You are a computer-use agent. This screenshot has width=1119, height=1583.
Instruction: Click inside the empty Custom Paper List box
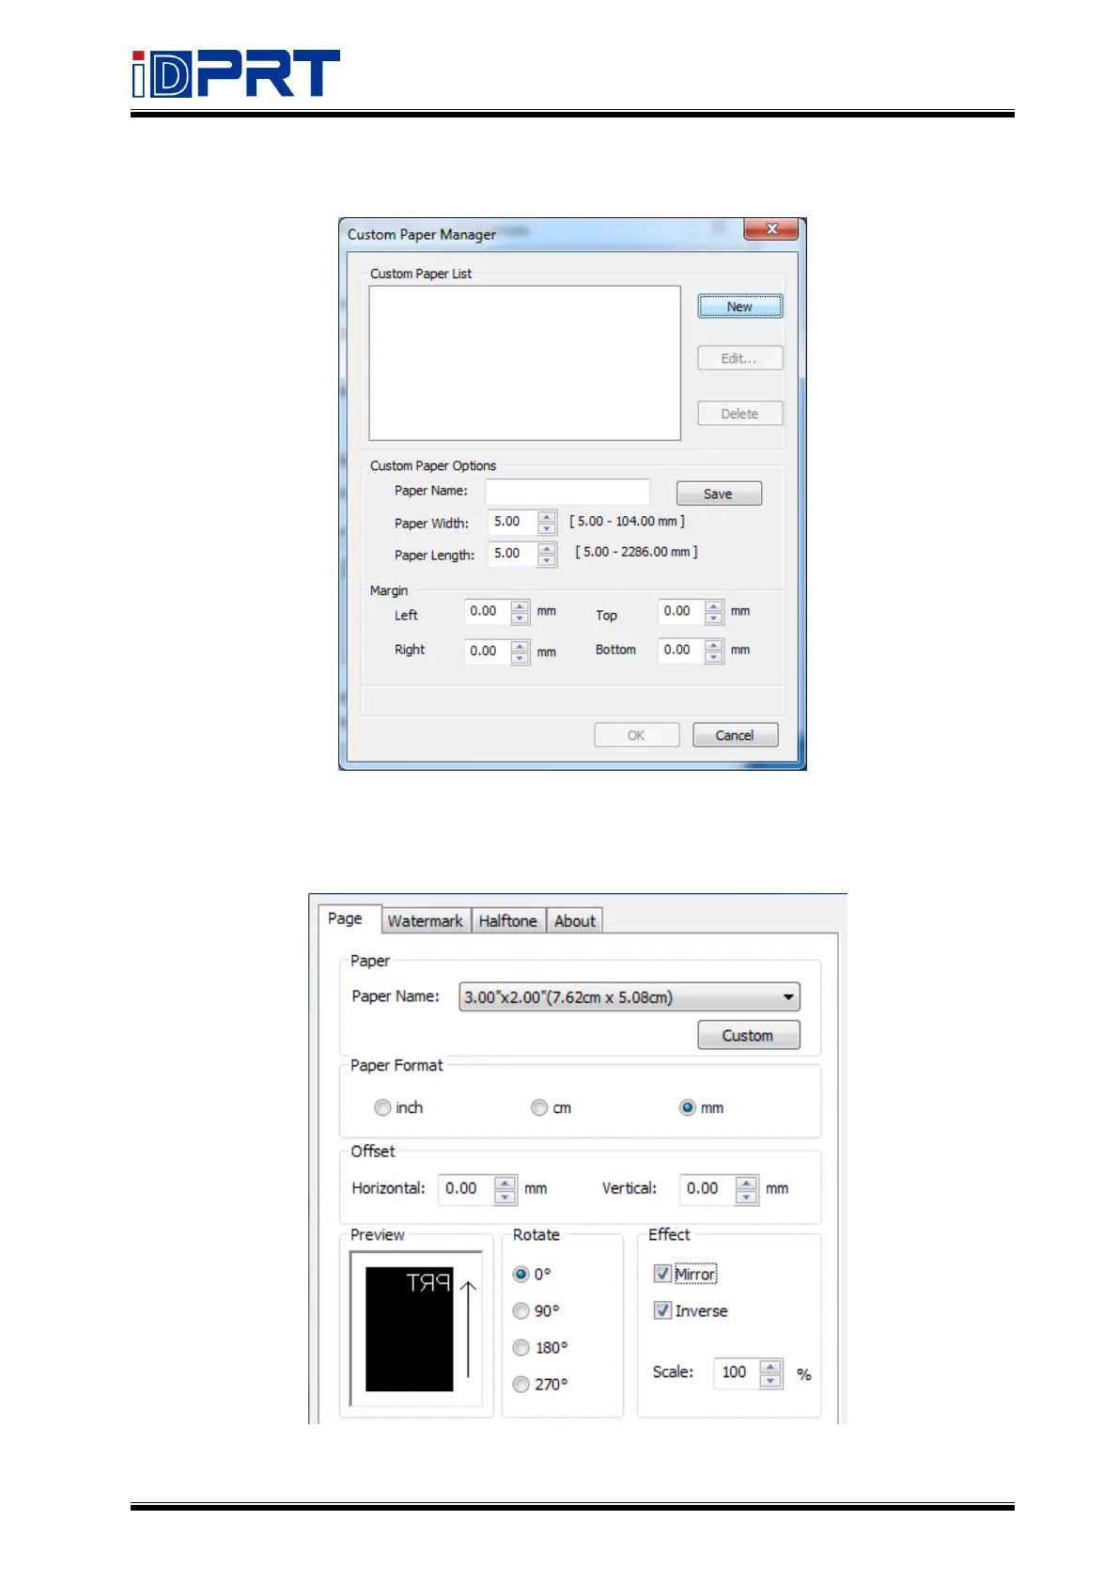[524, 363]
